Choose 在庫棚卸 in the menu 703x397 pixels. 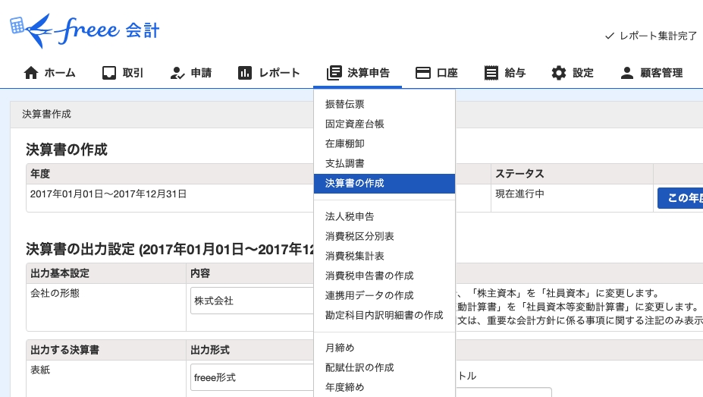[x=384, y=143]
